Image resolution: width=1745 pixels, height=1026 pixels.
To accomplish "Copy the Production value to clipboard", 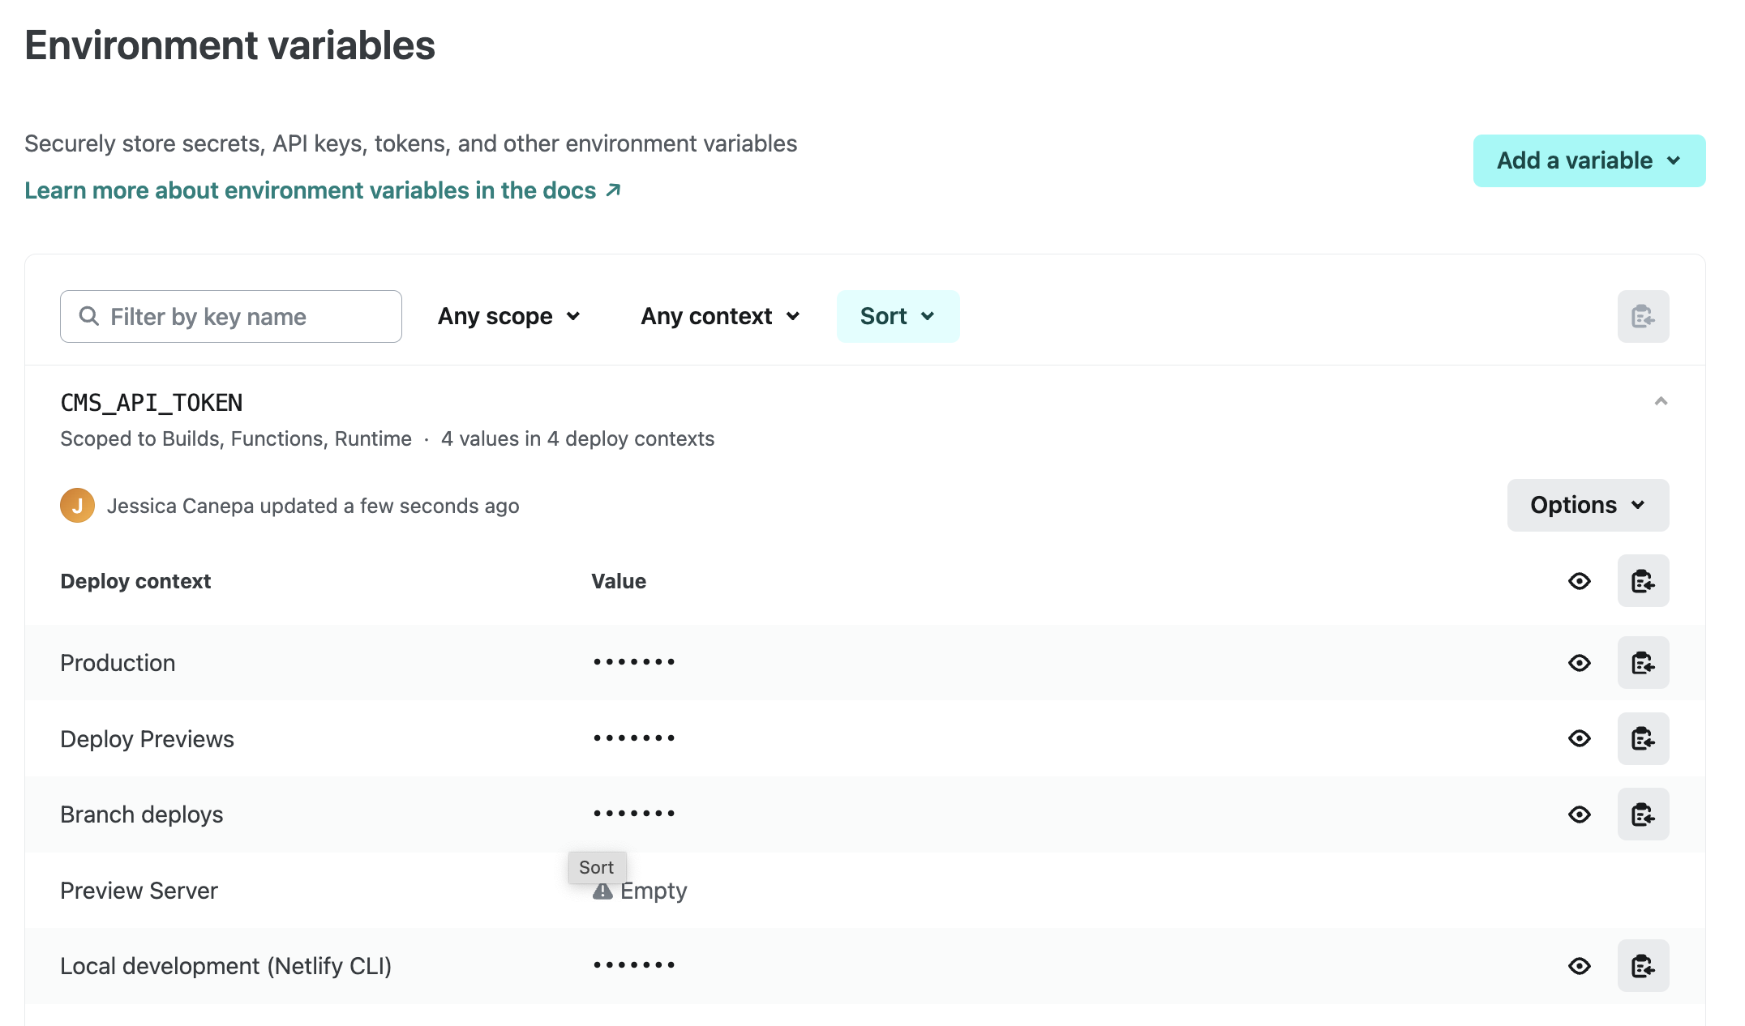I will pyautogui.click(x=1643, y=663).
